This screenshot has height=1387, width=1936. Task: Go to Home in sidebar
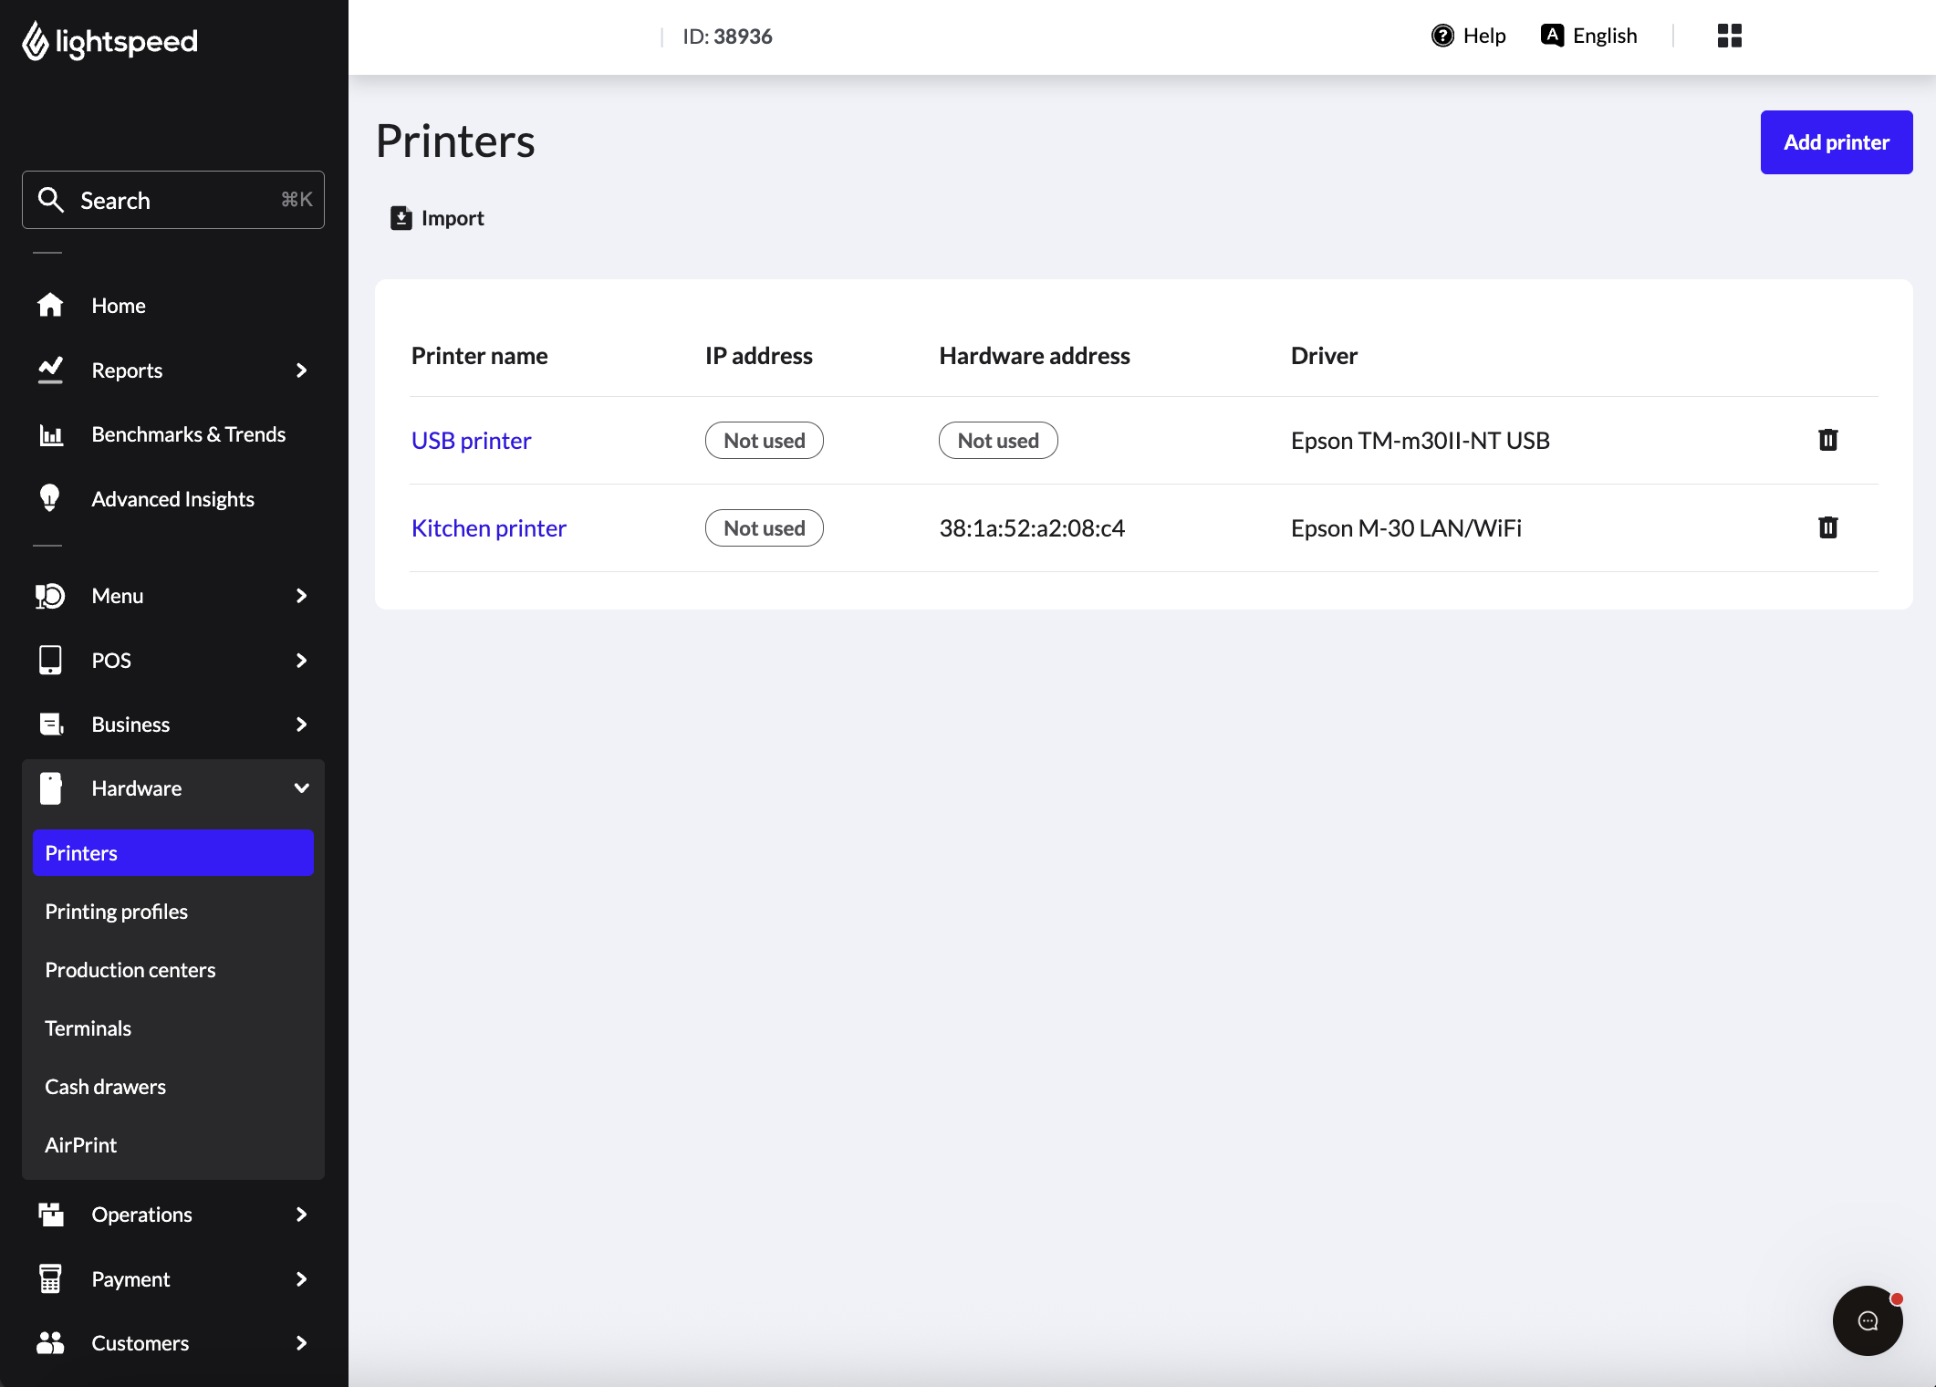point(118,306)
